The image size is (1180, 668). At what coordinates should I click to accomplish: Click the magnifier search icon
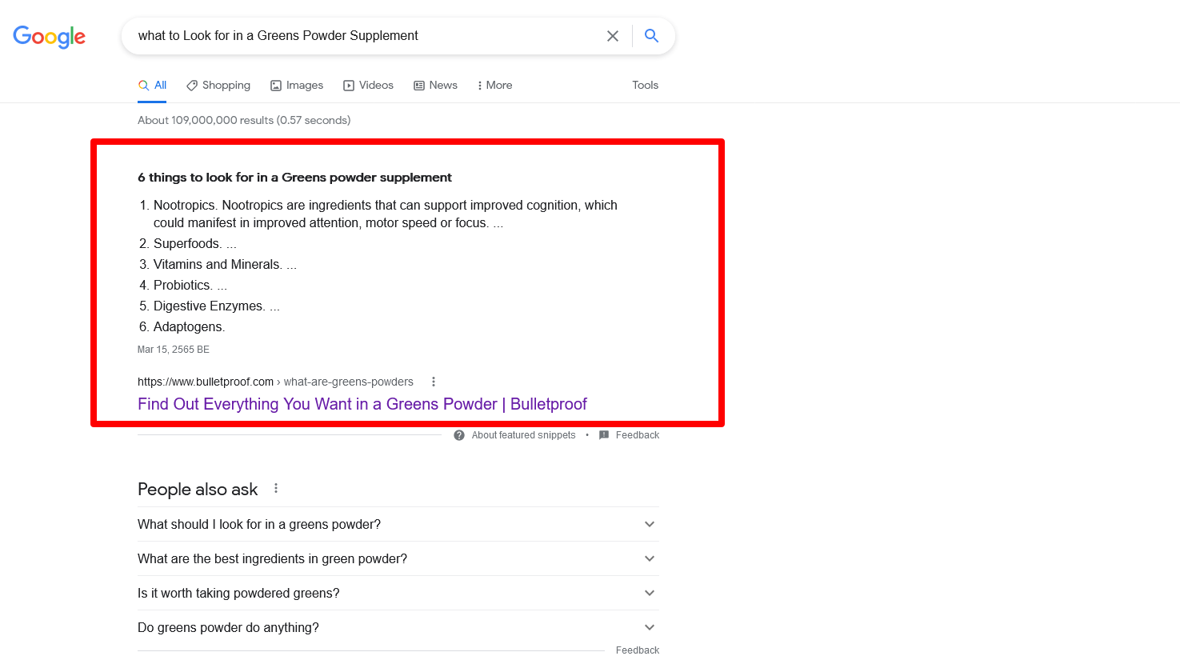(x=652, y=36)
